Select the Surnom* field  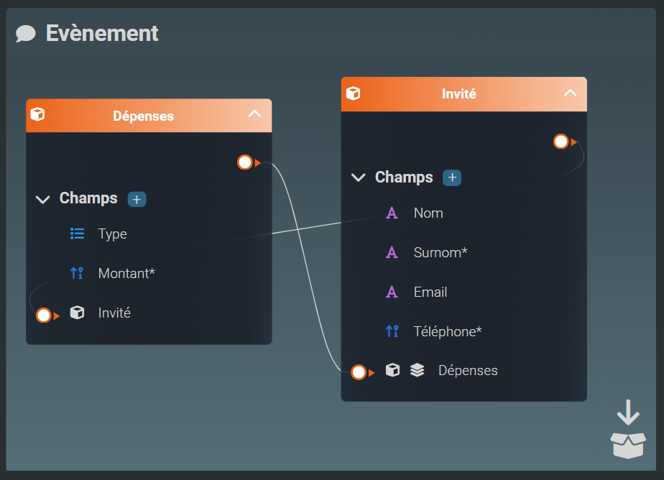point(441,253)
